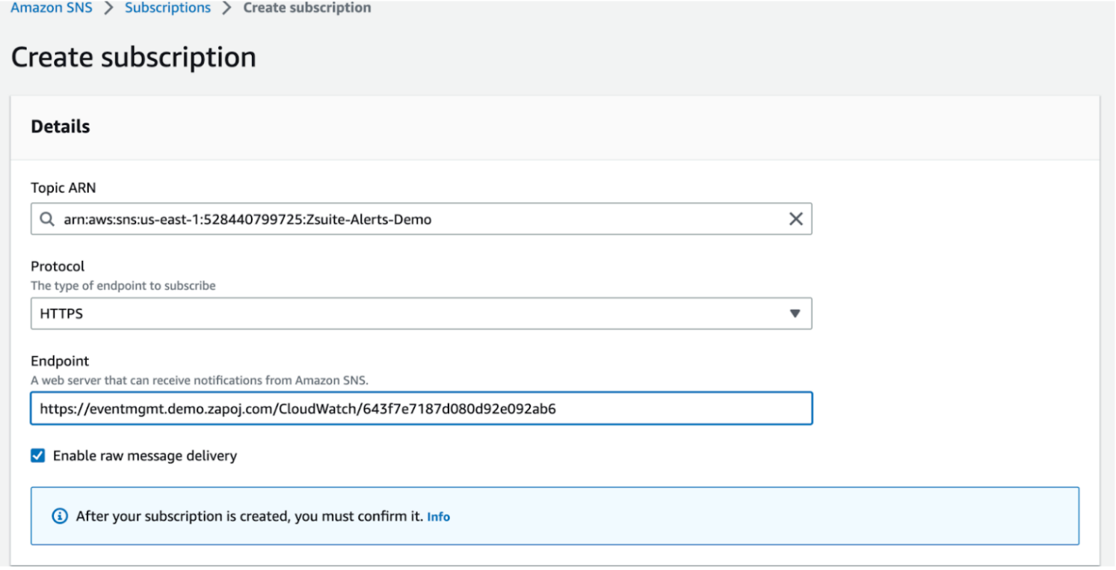This screenshot has width=1116, height=570.
Task: Click the Protocol label
Action: [58, 266]
